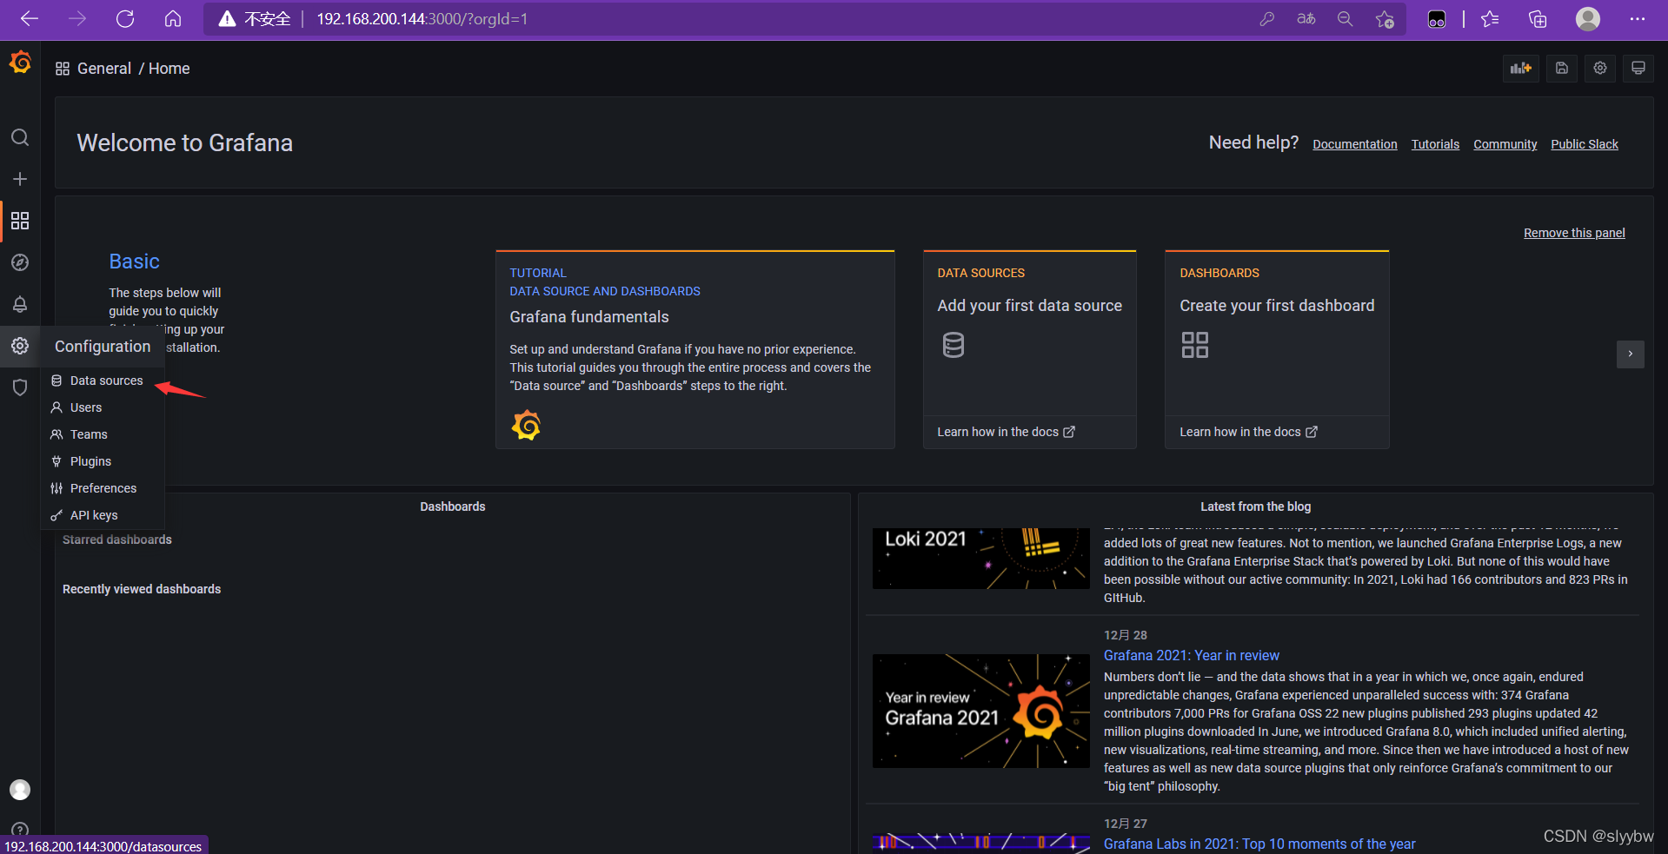Open the Search dashboards magnifier icon
This screenshot has width=1668, height=854.
(20, 137)
